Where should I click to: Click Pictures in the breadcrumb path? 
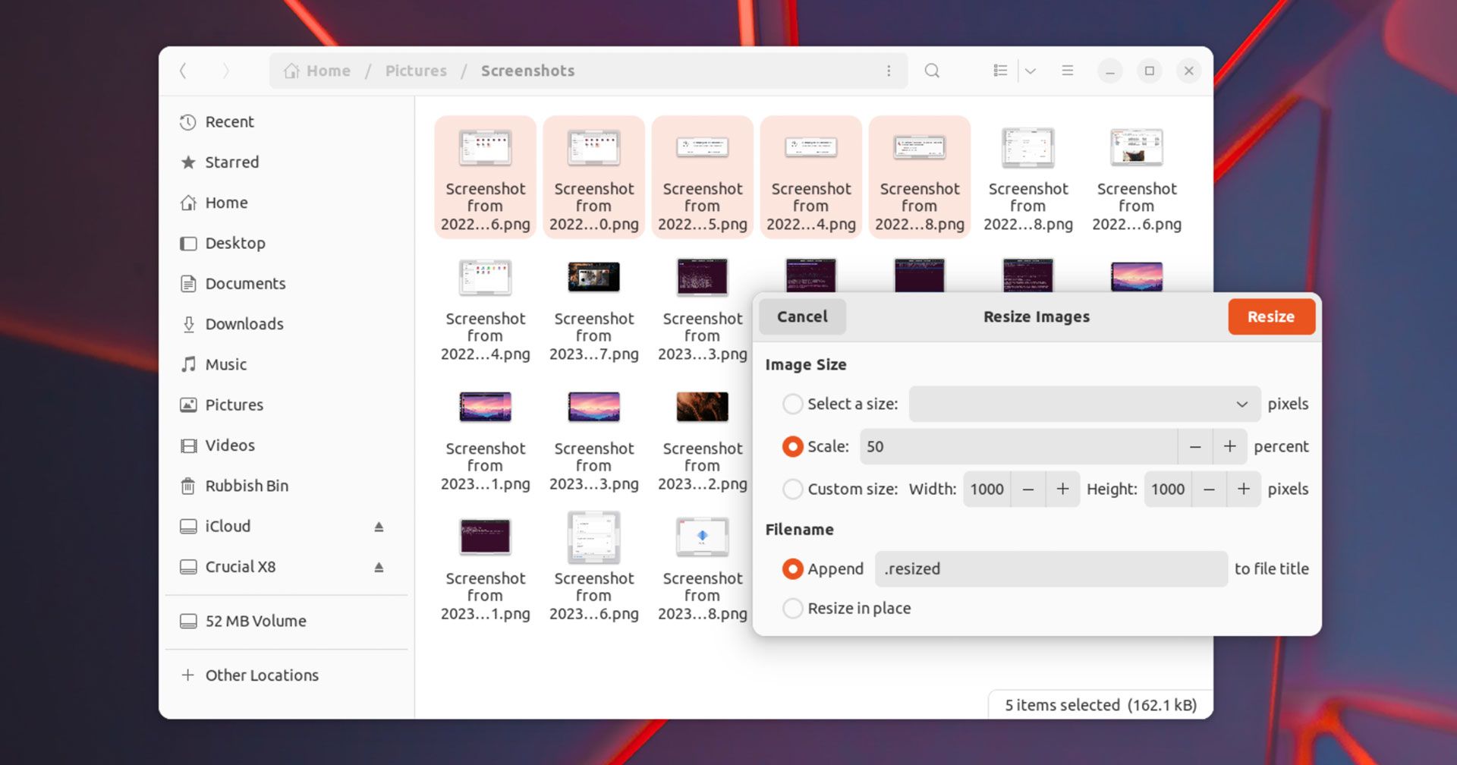coord(415,71)
